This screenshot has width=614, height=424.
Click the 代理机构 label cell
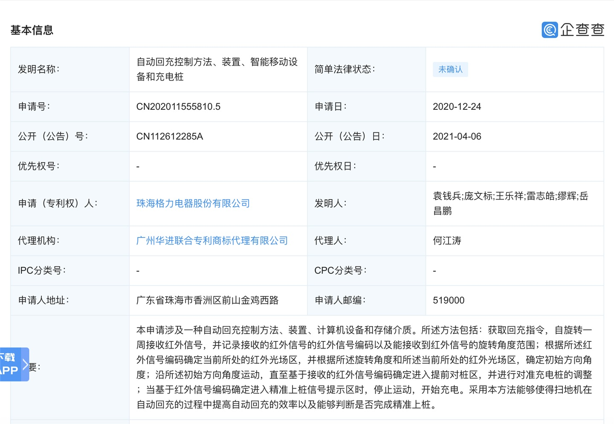(x=70, y=241)
